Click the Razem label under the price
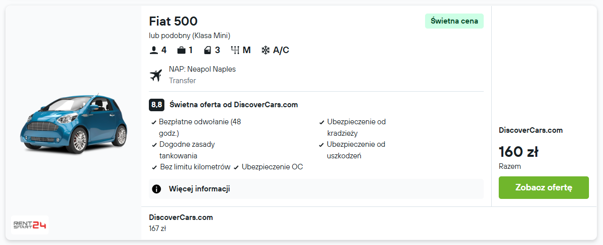 tap(510, 166)
